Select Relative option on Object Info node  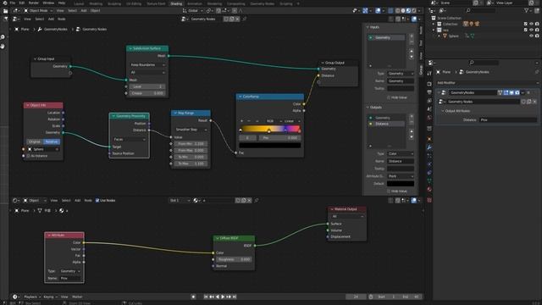[52, 141]
